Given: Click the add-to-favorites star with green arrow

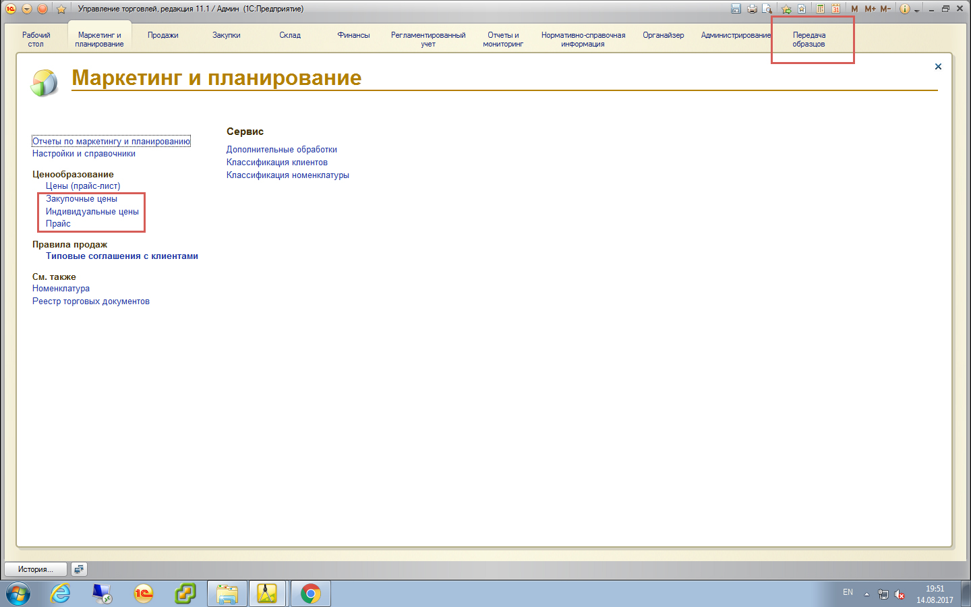Looking at the screenshot, I should [x=786, y=9].
